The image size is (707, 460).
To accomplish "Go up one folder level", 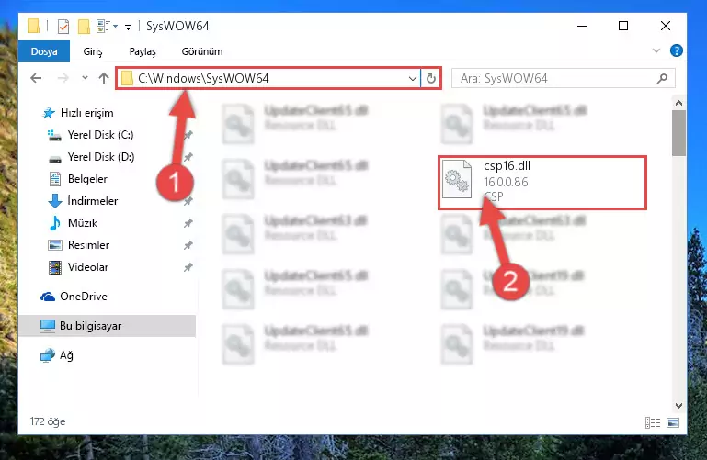I will click(104, 78).
